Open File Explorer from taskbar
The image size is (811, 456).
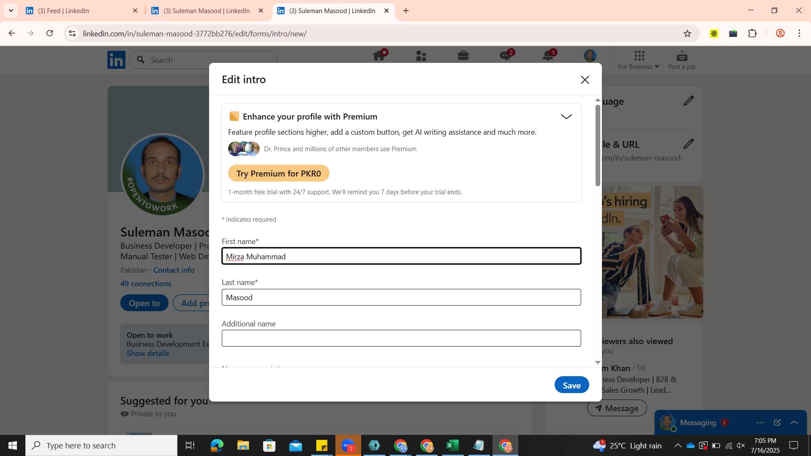click(243, 445)
